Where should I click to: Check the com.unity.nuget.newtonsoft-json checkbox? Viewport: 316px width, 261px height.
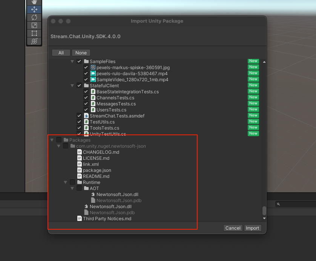[x=66, y=146]
